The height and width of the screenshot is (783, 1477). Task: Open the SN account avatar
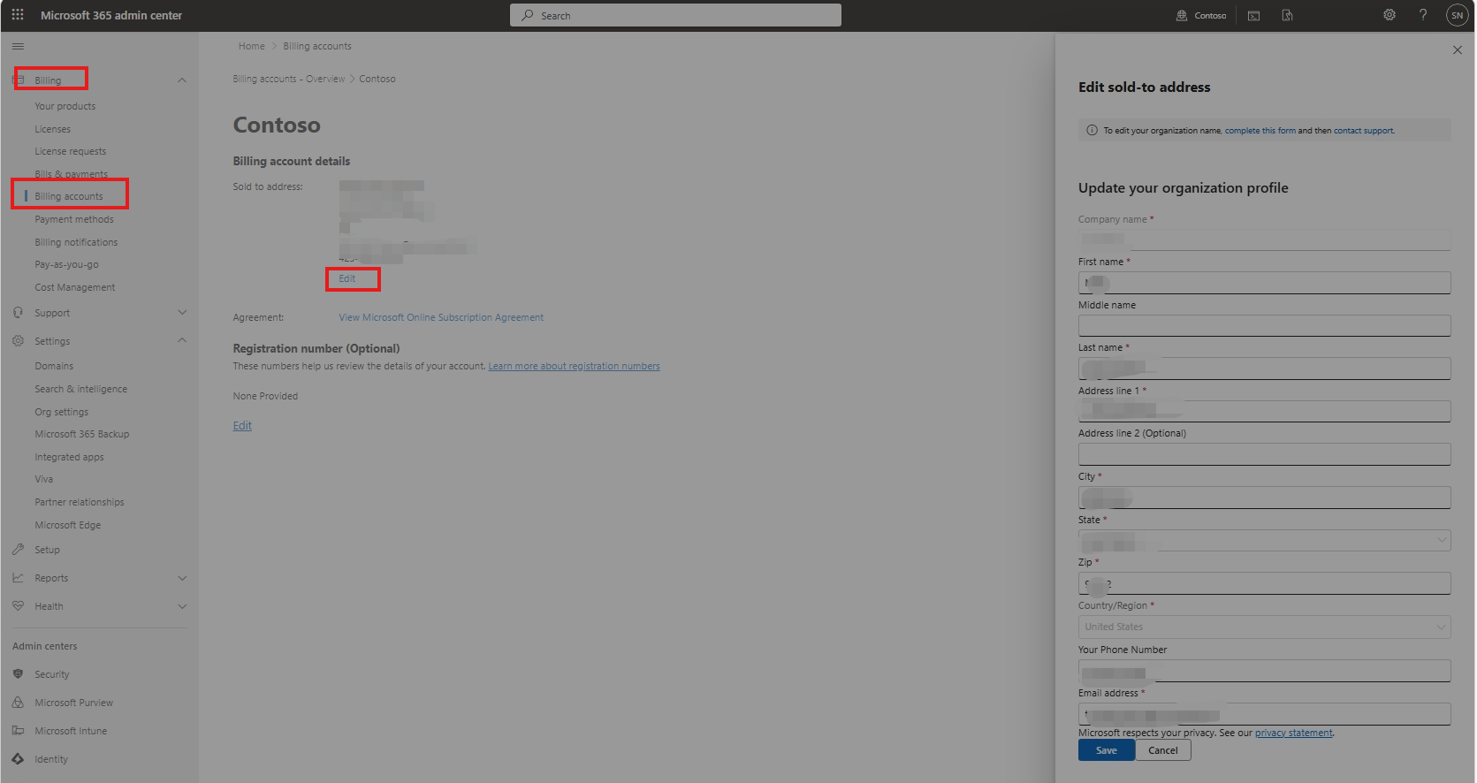[1457, 15]
